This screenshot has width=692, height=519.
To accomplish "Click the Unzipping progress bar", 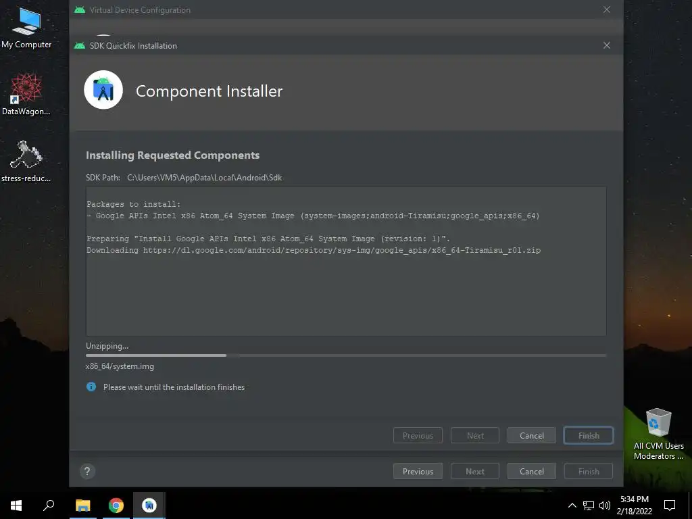I will (x=346, y=355).
